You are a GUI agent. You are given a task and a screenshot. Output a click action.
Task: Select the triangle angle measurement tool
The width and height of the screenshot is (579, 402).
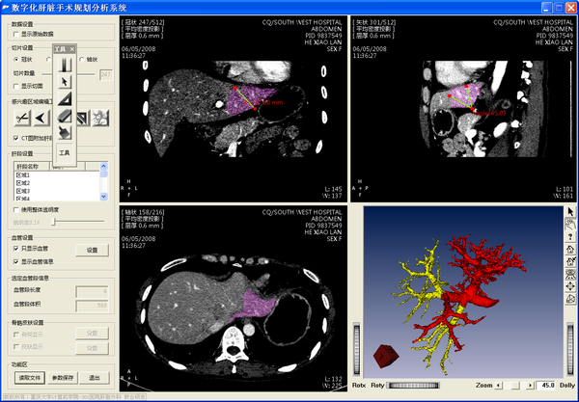[64, 98]
